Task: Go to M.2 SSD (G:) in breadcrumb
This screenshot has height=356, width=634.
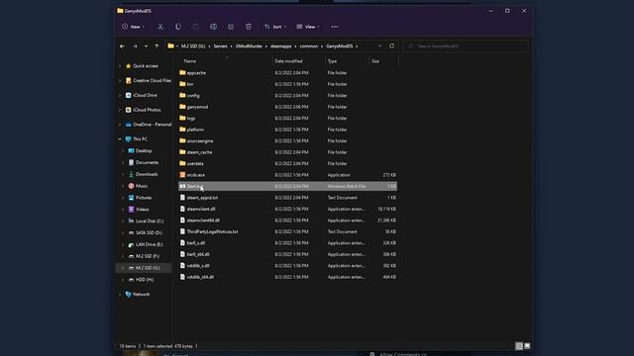Action: [x=193, y=46]
